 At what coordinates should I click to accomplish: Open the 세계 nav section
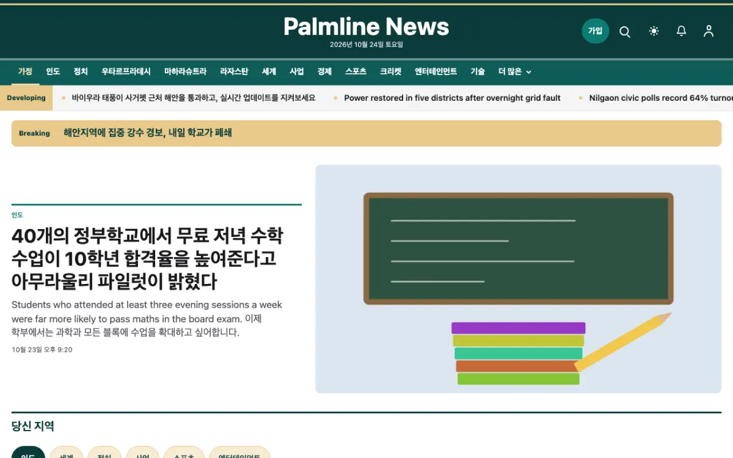click(269, 71)
